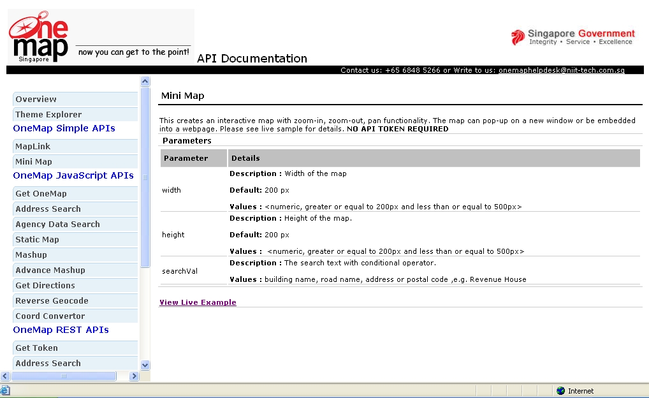The width and height of the screenshot is (649, 398).
Task: Open the View Live Example link
Action: click(198, 302)
